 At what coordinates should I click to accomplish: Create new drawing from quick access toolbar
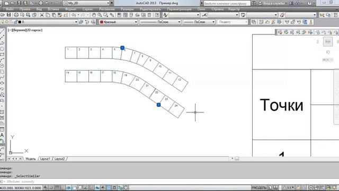click(x=6, y=3)
